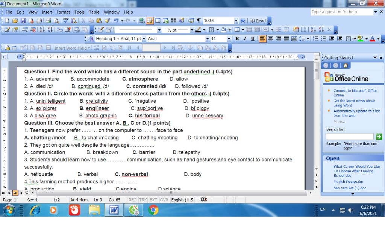Open the Table menu

pos(94,12)
